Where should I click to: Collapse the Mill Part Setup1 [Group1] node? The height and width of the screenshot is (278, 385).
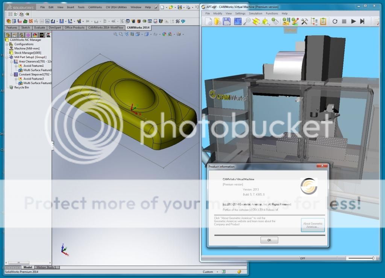[7, 57]
